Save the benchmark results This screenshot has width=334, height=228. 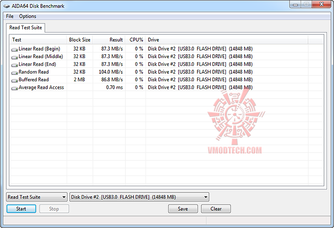pyautogui.click(x=183, y=209)
